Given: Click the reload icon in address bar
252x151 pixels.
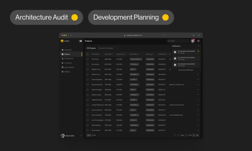Looking at the screenshot, I should click(164, 35).
